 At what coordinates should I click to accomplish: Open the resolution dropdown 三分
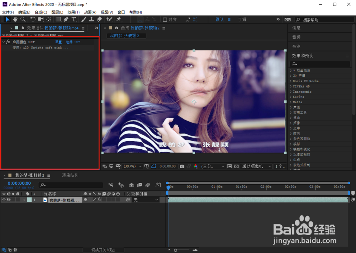[213, 166]
